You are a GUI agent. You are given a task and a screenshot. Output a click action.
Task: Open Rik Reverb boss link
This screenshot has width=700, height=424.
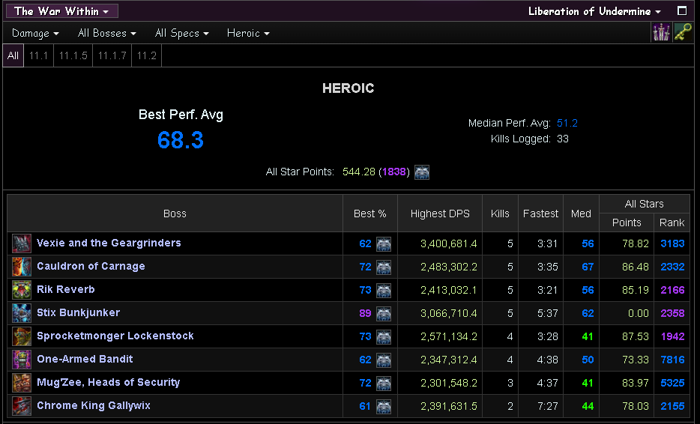coord(66,289)
